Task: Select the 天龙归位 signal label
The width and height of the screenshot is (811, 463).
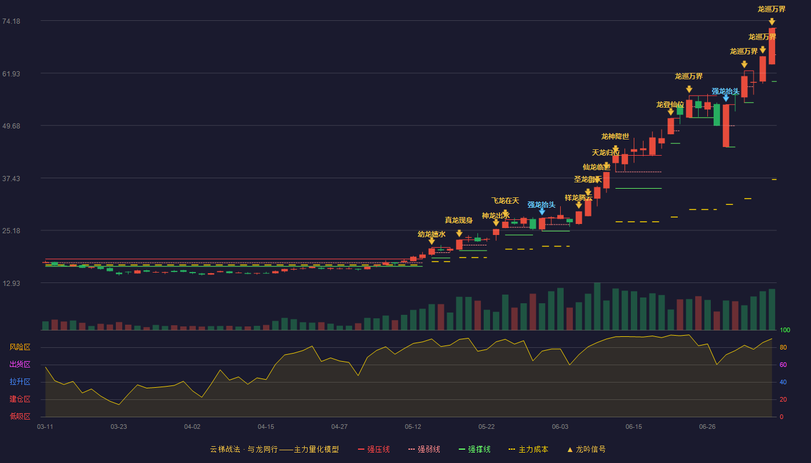Action: point(606,153)
